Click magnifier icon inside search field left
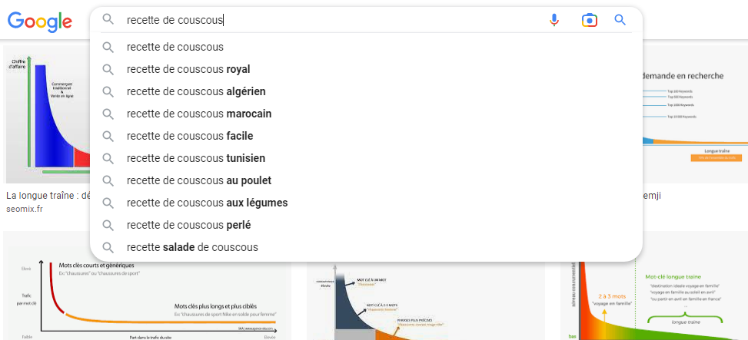This screenshot has width=748, height=340. click(108, 19)
